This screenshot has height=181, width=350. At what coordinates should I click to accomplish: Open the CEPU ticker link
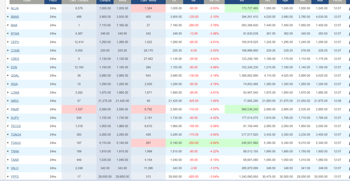click(x=15, y=42)
